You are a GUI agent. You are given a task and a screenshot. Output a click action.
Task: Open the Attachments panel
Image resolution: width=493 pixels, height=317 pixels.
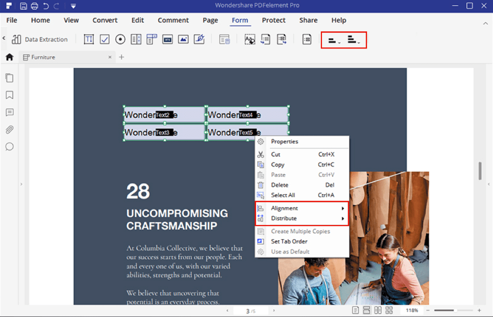10,129
